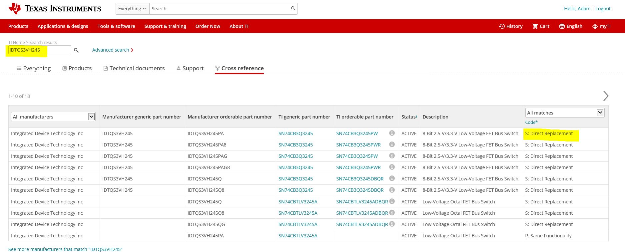
Task: Click the TI generic part number header
Action: [304, 117]
